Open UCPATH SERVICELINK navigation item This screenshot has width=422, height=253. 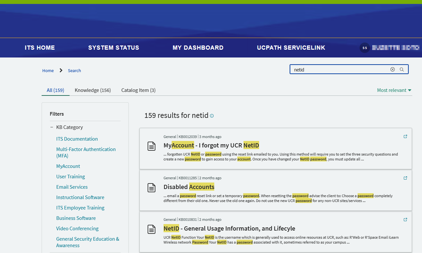coord(291,48)
